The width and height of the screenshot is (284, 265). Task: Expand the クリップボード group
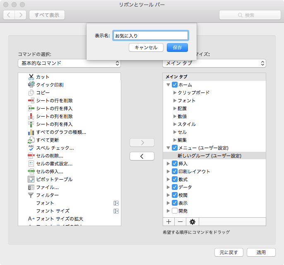(175, 92)
